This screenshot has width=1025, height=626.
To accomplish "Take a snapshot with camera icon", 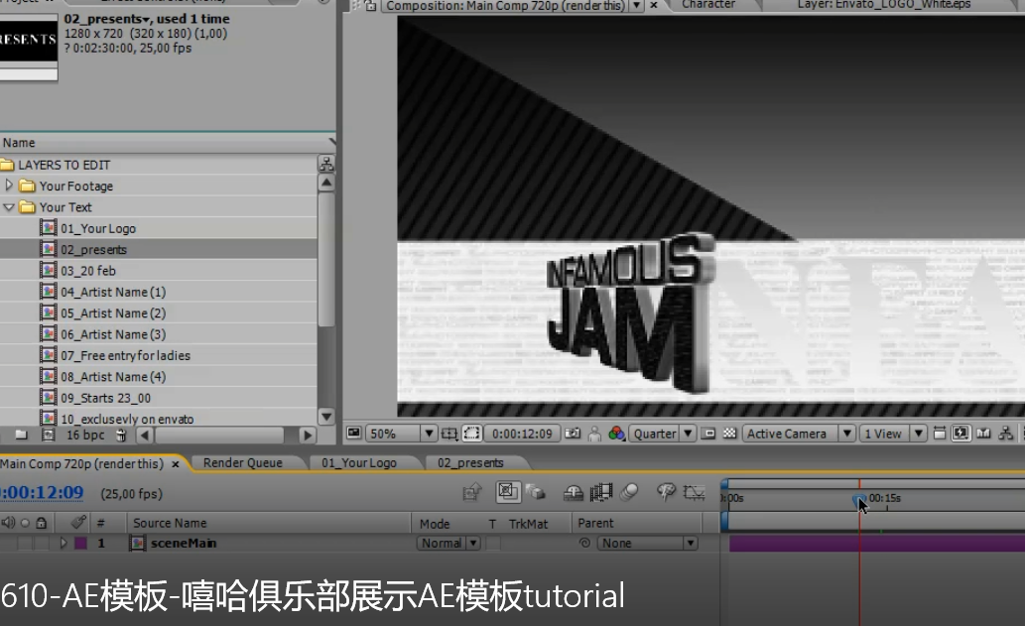I will [573, 434].
